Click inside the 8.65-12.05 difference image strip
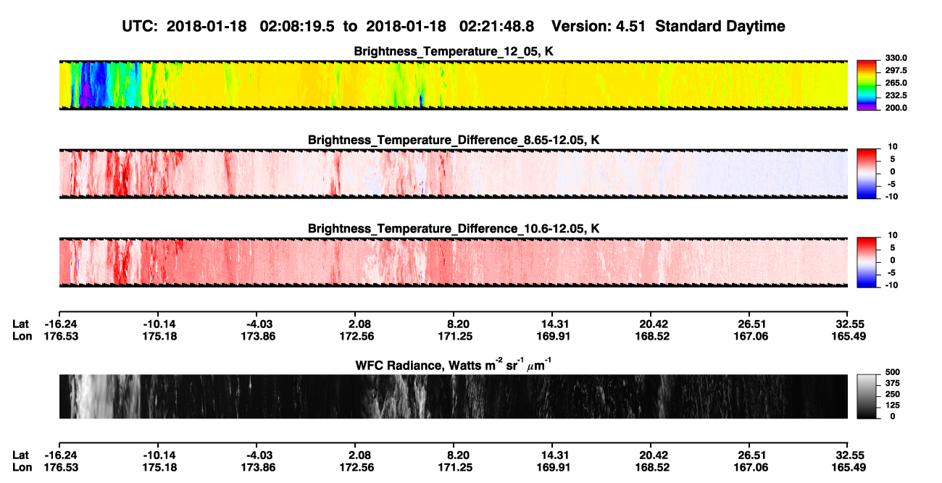Screen dimensions: 942x483 pos(454,174)
